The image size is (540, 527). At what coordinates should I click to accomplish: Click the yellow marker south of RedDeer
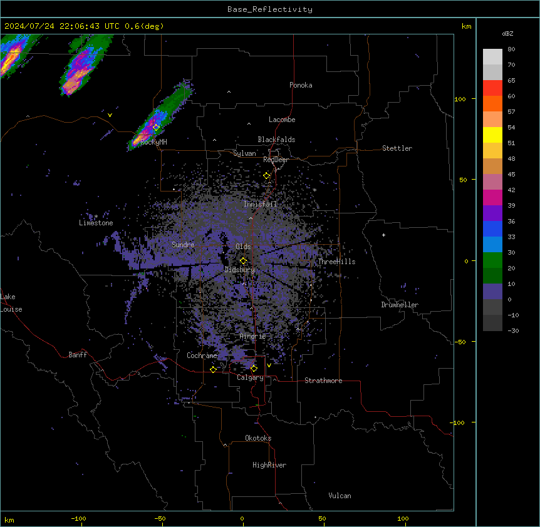coord(267,176)
